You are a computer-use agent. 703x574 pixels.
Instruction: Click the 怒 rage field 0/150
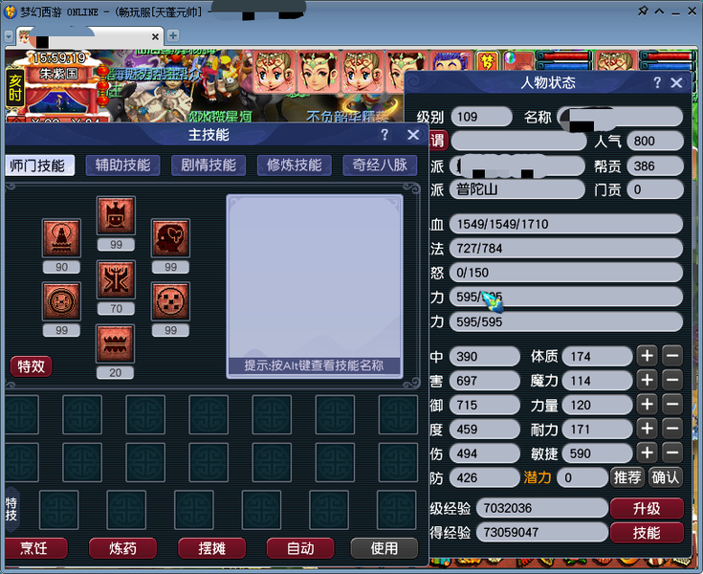(x=566, y=273)
